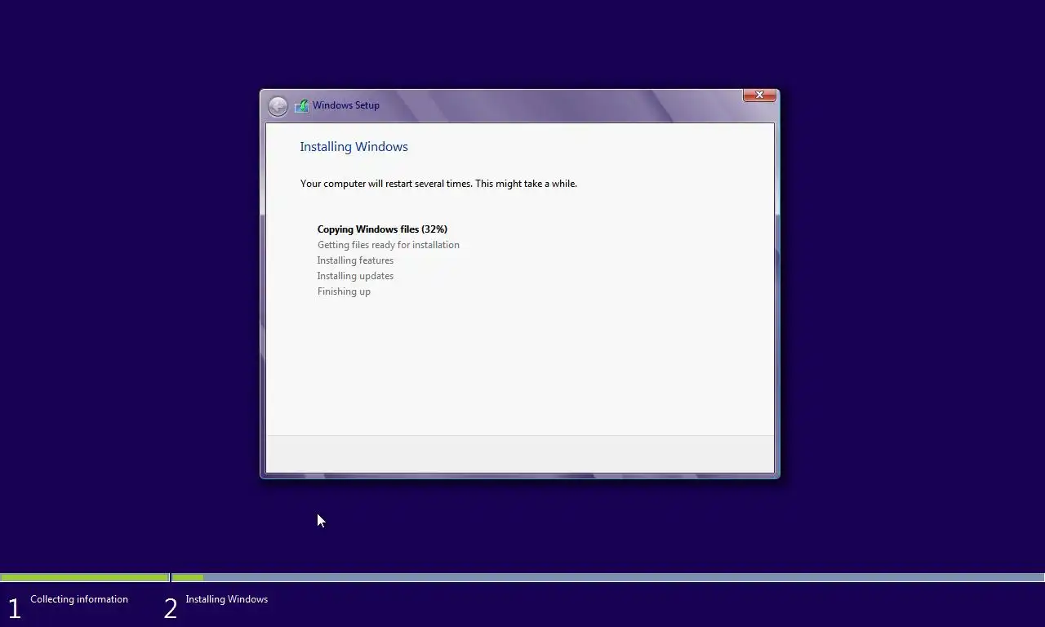1045x627 pixels.
Task: Click 'Getting files ready for installation' step
Action: (x=389, y=245)
